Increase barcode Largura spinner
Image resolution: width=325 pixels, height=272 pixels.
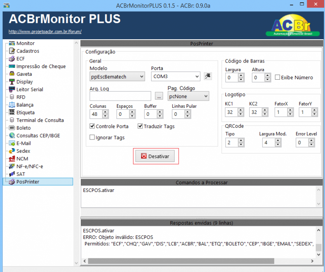coord(241,75)
